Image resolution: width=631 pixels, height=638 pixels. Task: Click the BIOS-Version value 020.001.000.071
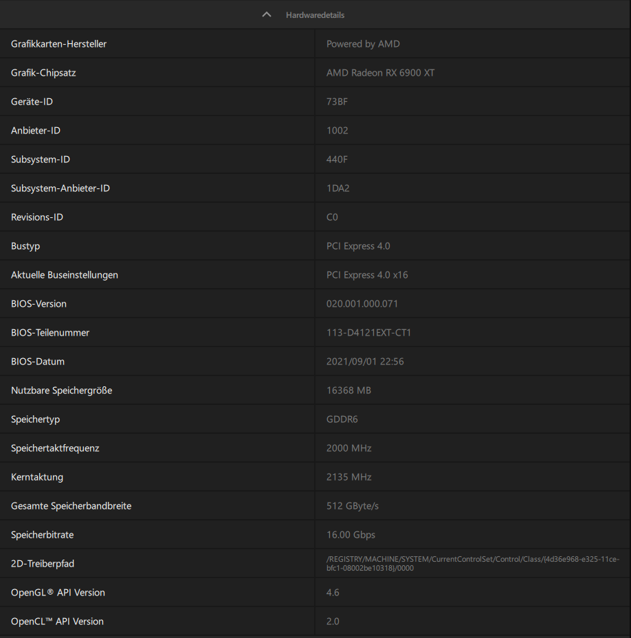pyautogui.click(x=362, y=304)
